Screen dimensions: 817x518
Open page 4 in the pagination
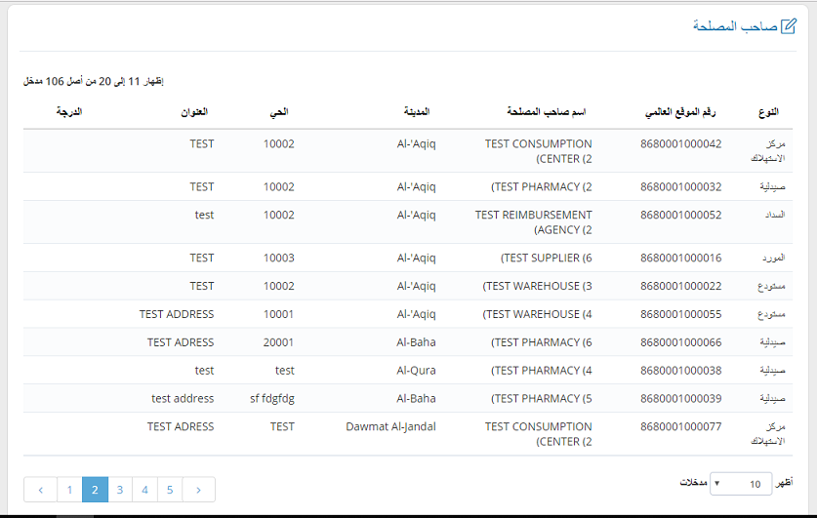[145, 490]
